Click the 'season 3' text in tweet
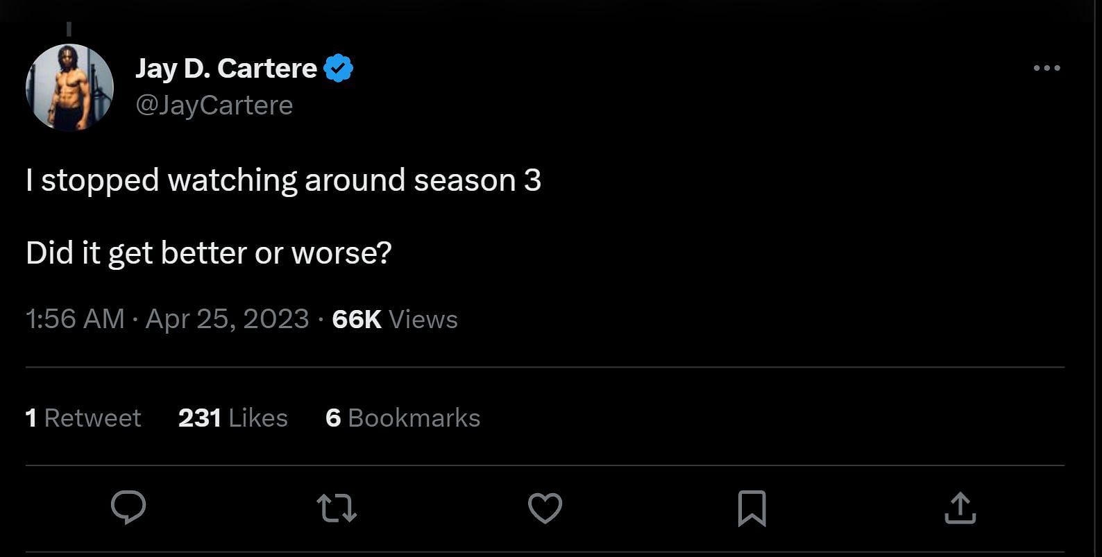 click(x=477, y=180)
